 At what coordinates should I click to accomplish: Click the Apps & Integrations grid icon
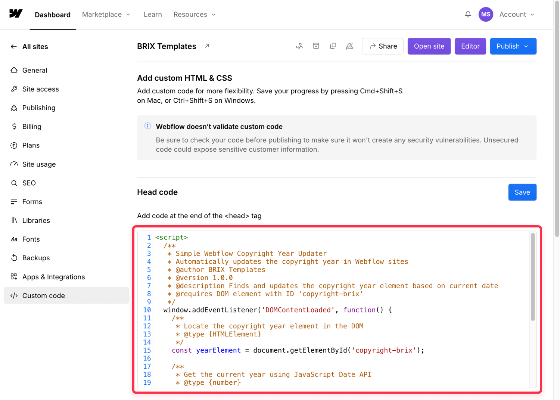coord(14,277)
